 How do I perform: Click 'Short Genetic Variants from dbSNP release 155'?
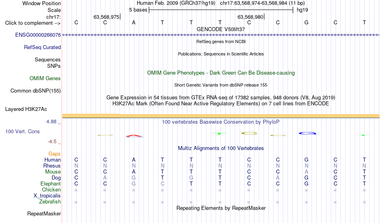click(x=221, y=85)
